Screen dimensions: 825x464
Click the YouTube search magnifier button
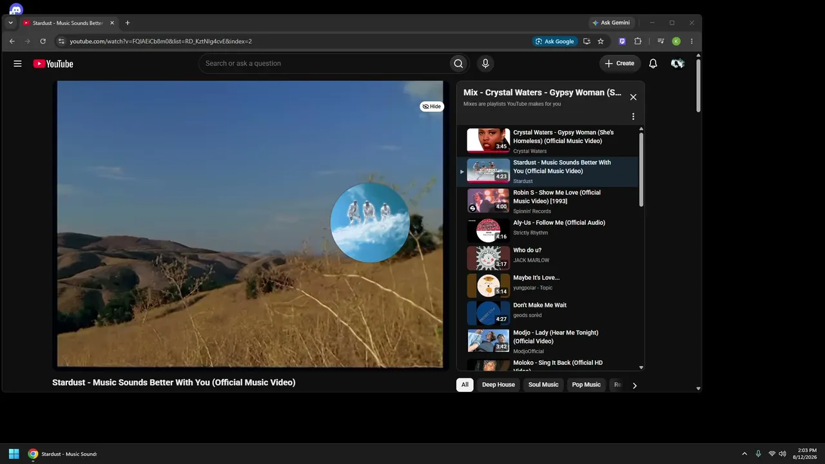(458, 64)
